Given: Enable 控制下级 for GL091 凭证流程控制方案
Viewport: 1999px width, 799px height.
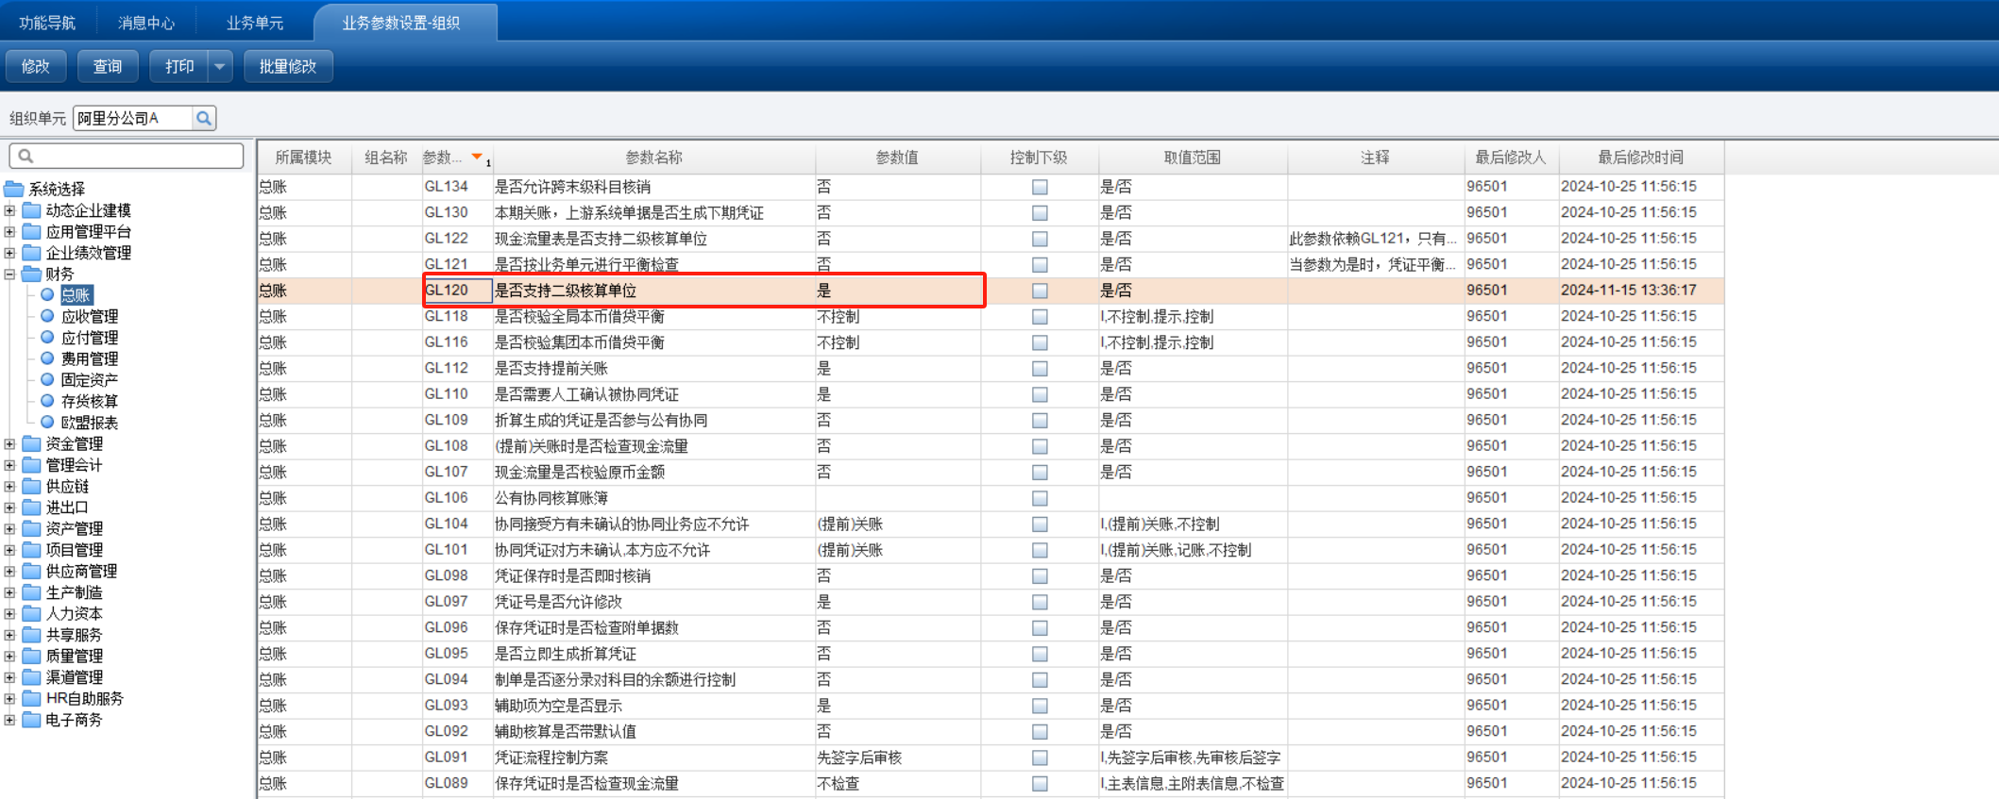Looking at the screenshot, I should tap(1040, 757).
